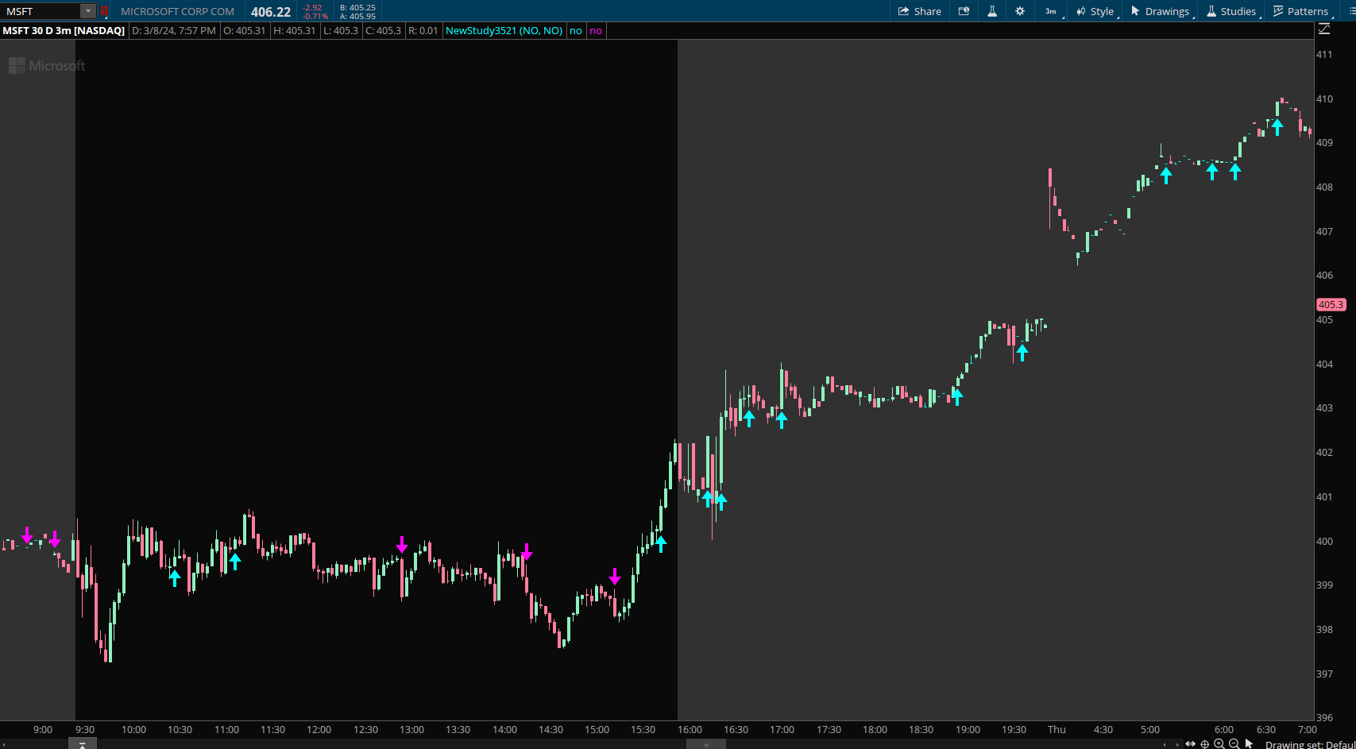This screenshot has height=749, width=1356.
Task: Click the MSFT 30 D 3m chart tab
Action: pyautogui.click(x=64, y=30)
